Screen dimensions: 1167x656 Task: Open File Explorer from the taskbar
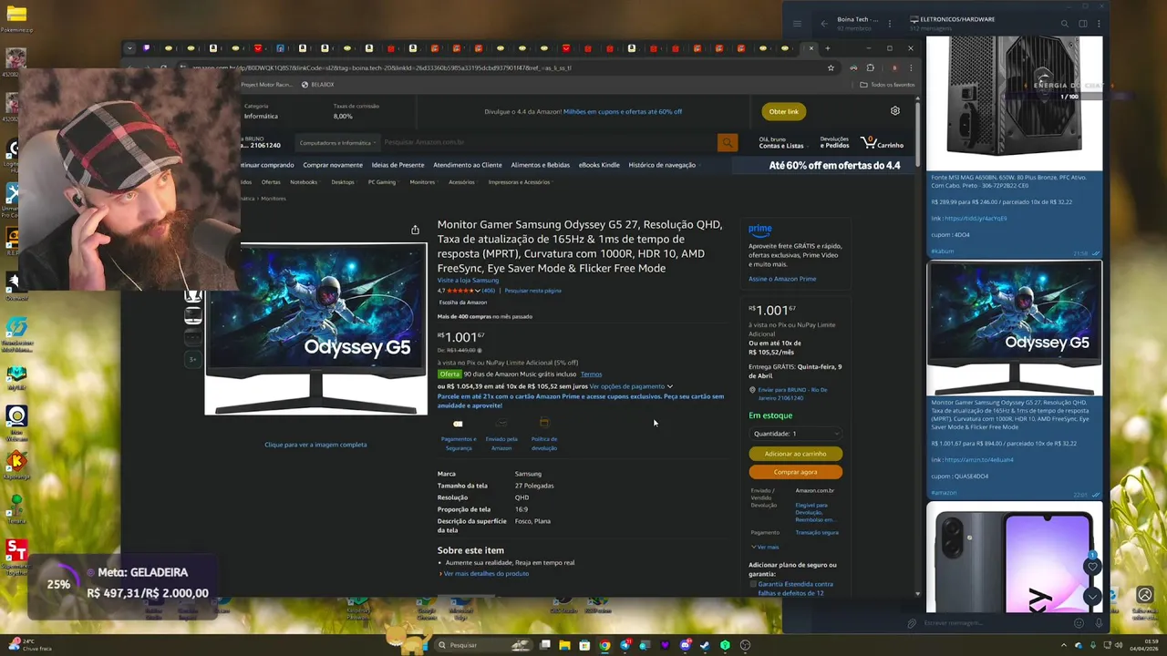[x=564, y=645]
